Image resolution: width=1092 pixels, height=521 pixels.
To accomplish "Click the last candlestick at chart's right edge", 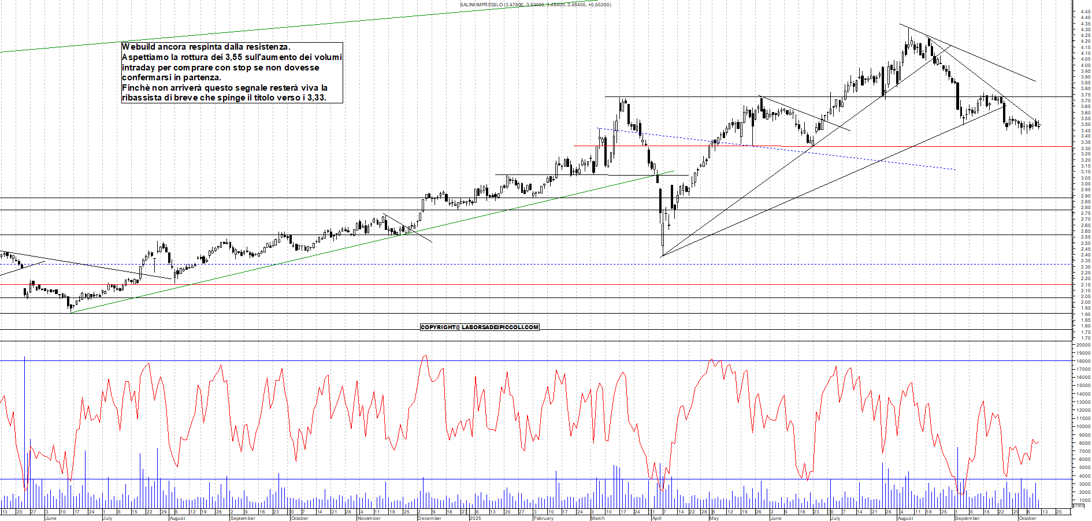I will click(x=1039, y=125).
